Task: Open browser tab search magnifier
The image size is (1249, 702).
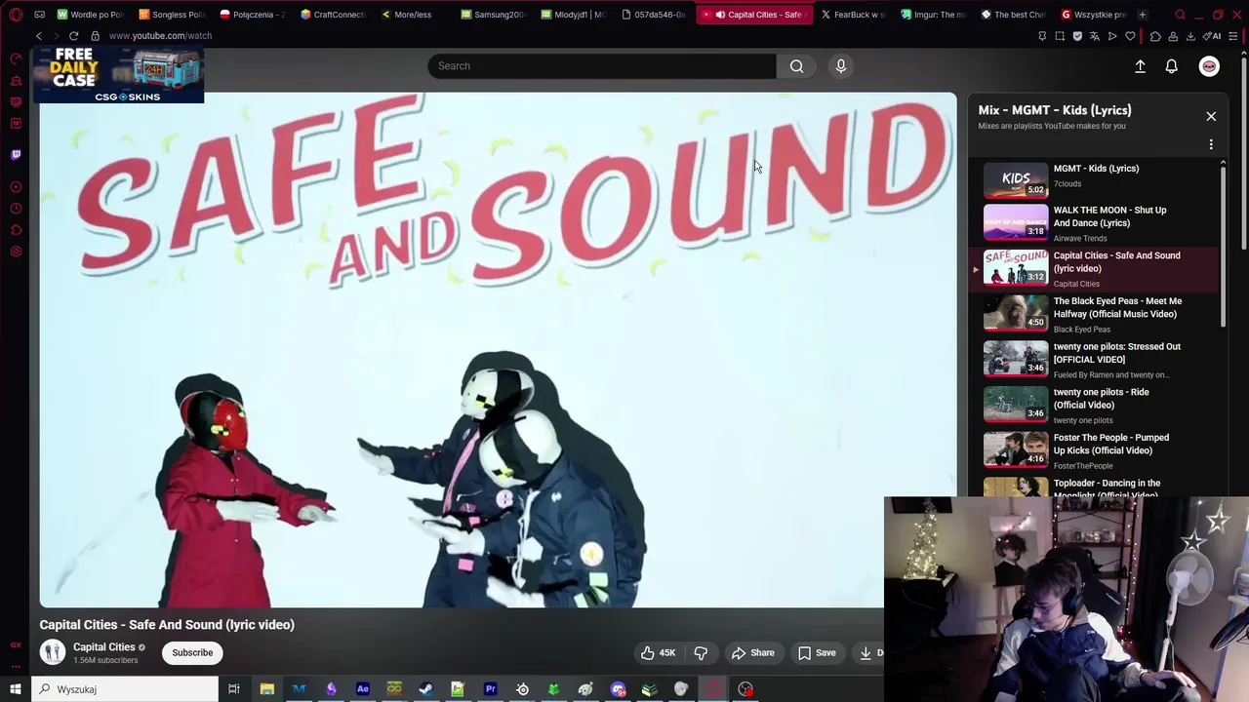Action: 1180,15
